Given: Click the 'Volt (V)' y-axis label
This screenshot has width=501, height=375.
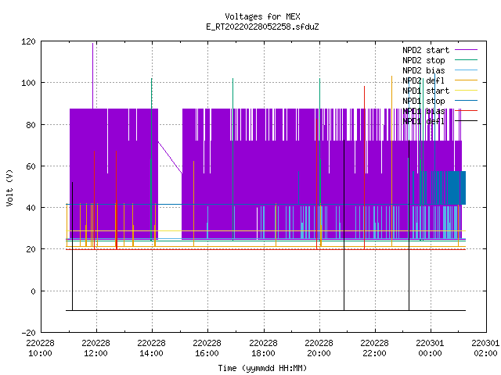Looking at the screenshot, I should click(x=9, y=187).
